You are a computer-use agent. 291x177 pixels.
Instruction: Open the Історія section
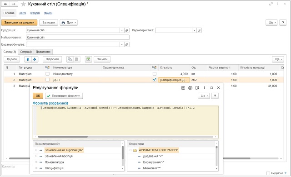click(35, 13)
